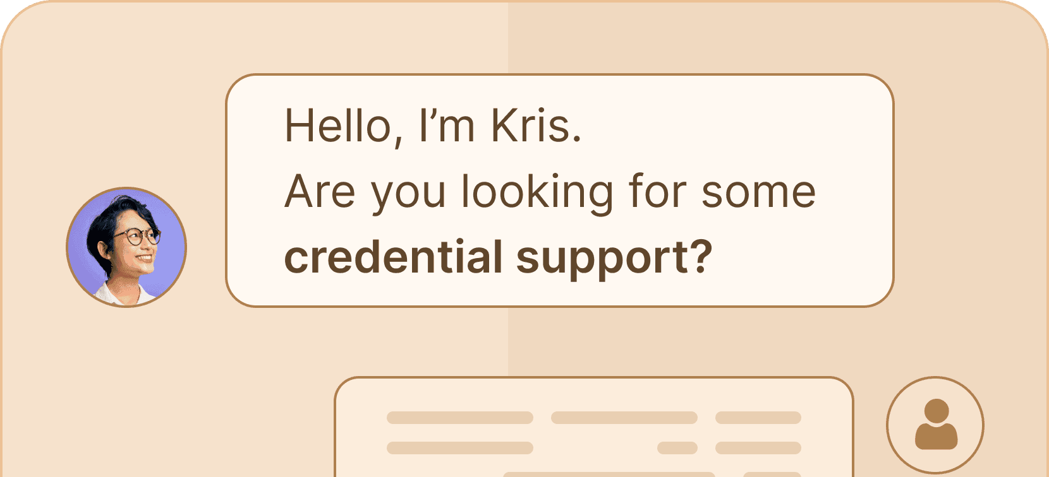Click the "Are you looking for some" line
Viewport: 1049px width, 477px height.
pyautogui.click(x=550, y=192)
